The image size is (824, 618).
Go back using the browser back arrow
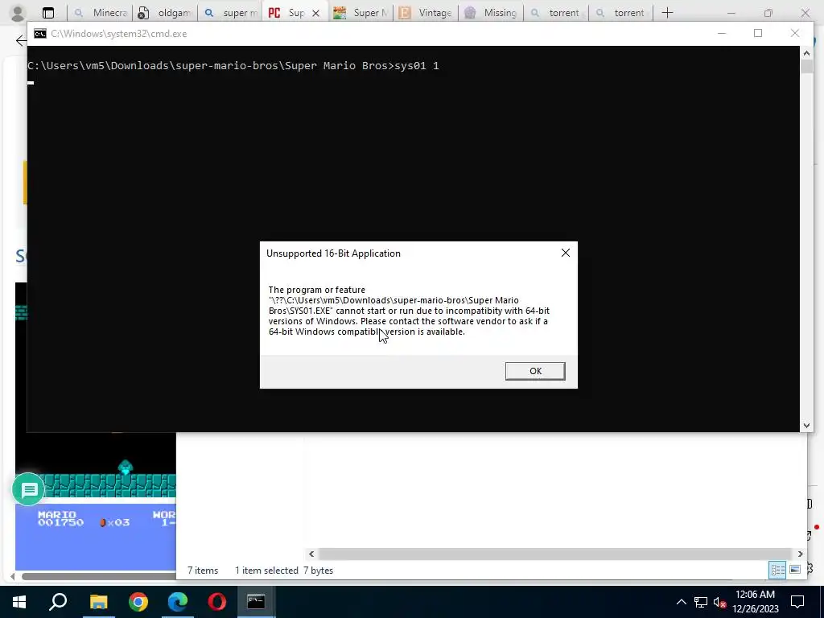pos(21,40)
